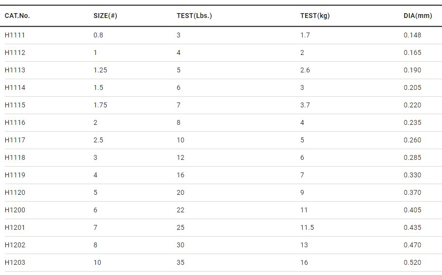Select the 22 Lbs. test cell
Image resolution: width=442 pixels, height=275 pixels.
point(181,210)
